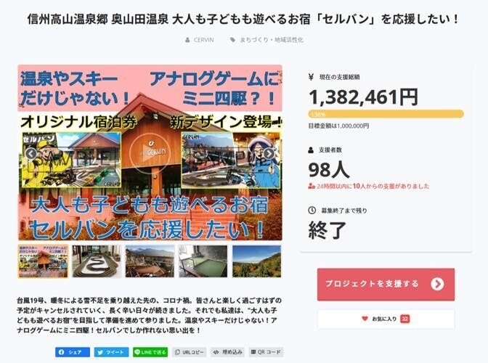The image size is (488, 363).
Task: Select the mini 4WD track thumbnail
Action: pyautogui.click(x=97, y=261)
